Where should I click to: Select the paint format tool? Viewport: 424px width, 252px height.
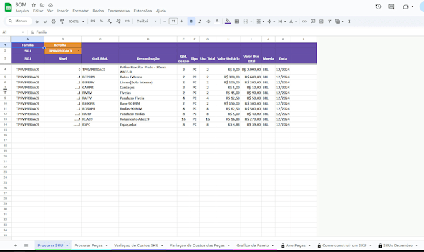62,21
